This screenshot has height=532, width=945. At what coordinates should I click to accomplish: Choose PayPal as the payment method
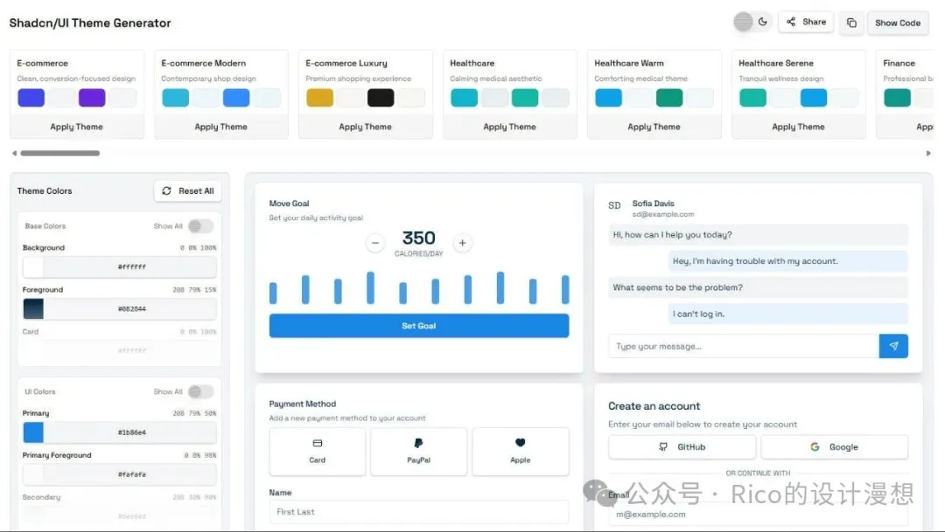419,451
